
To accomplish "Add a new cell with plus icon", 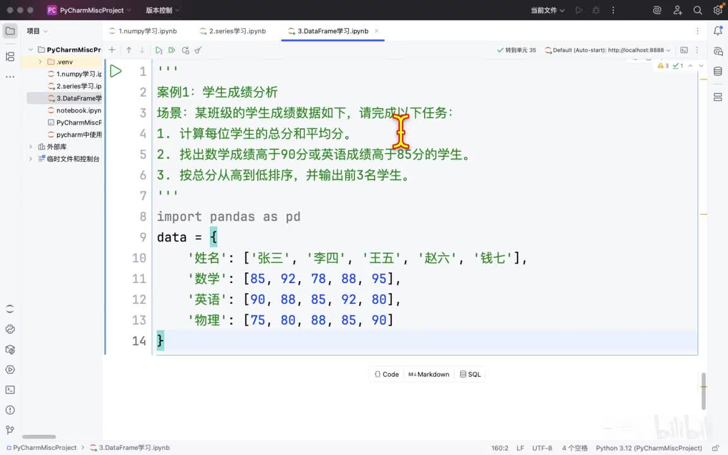I will (112, 50).
